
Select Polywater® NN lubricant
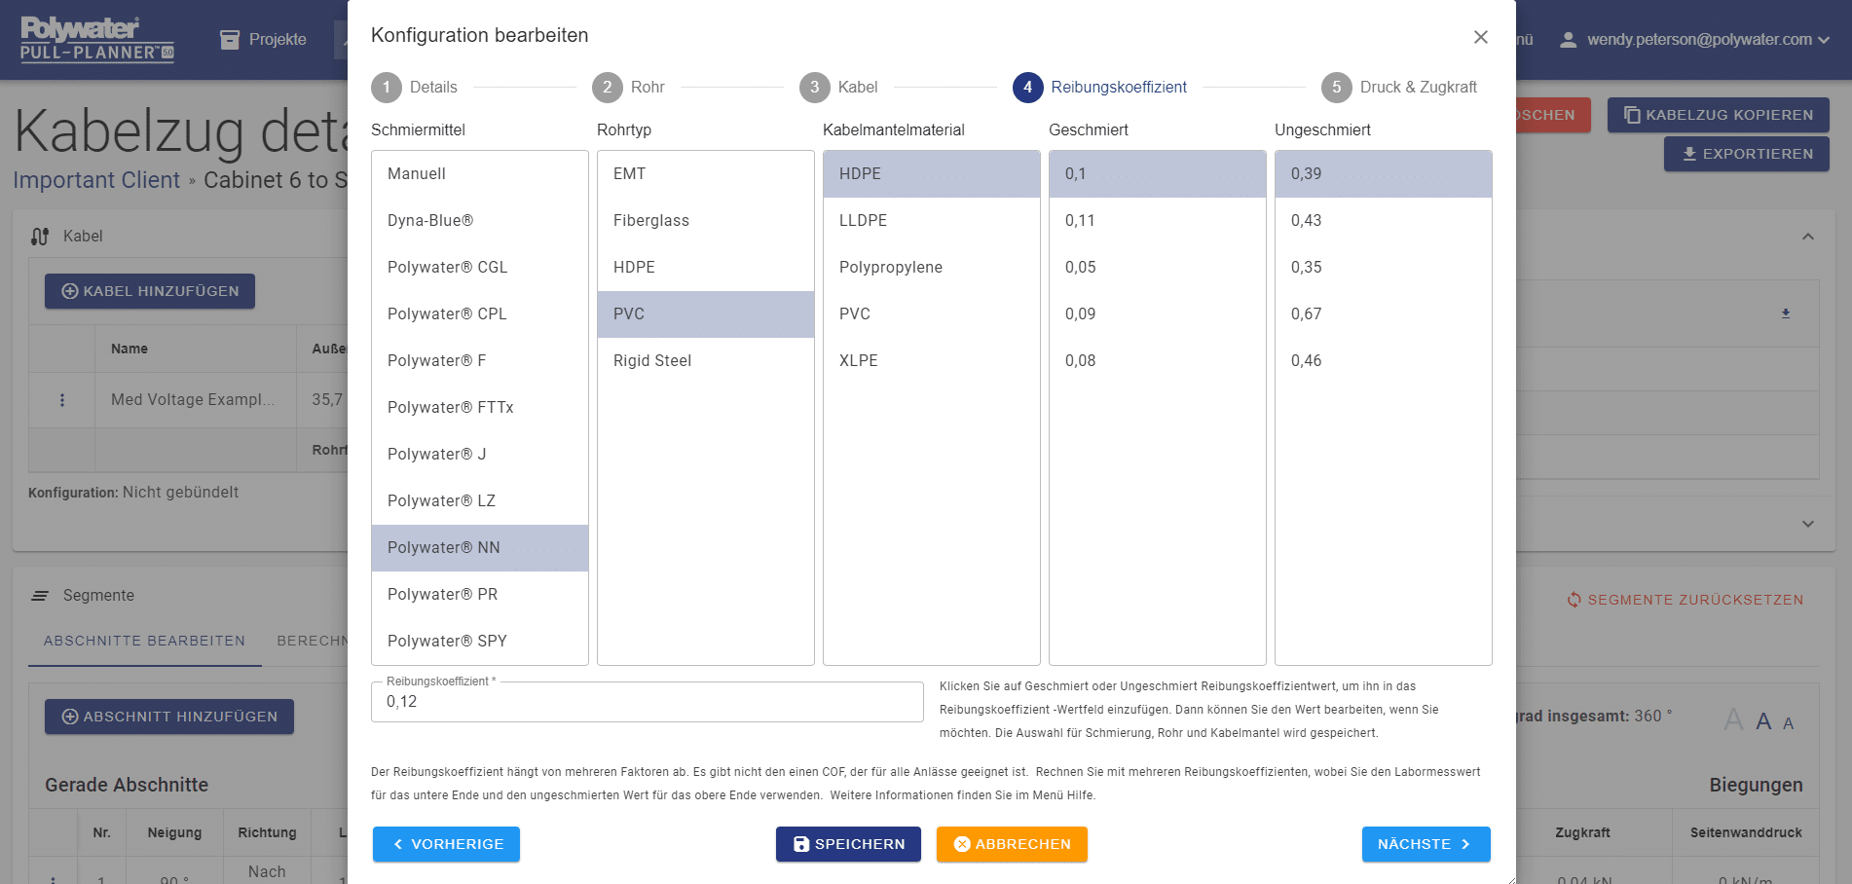[480, 548]
